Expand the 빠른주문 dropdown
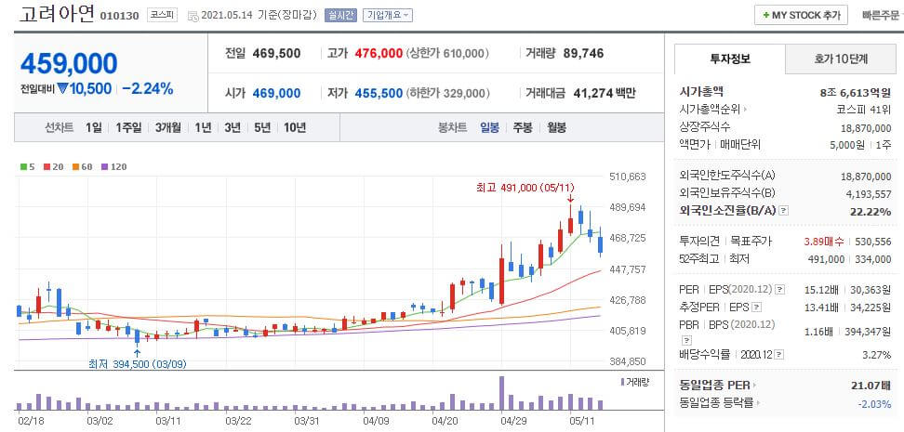The width and height of the screenshot is (904, 432). pyautogui.click(x=882, y=16)
